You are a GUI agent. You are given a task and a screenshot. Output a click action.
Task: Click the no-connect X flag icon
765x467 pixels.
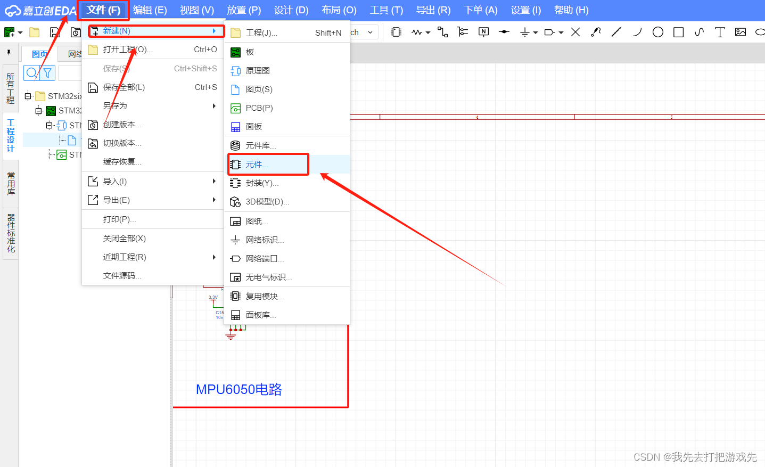[x=575, y=32]
